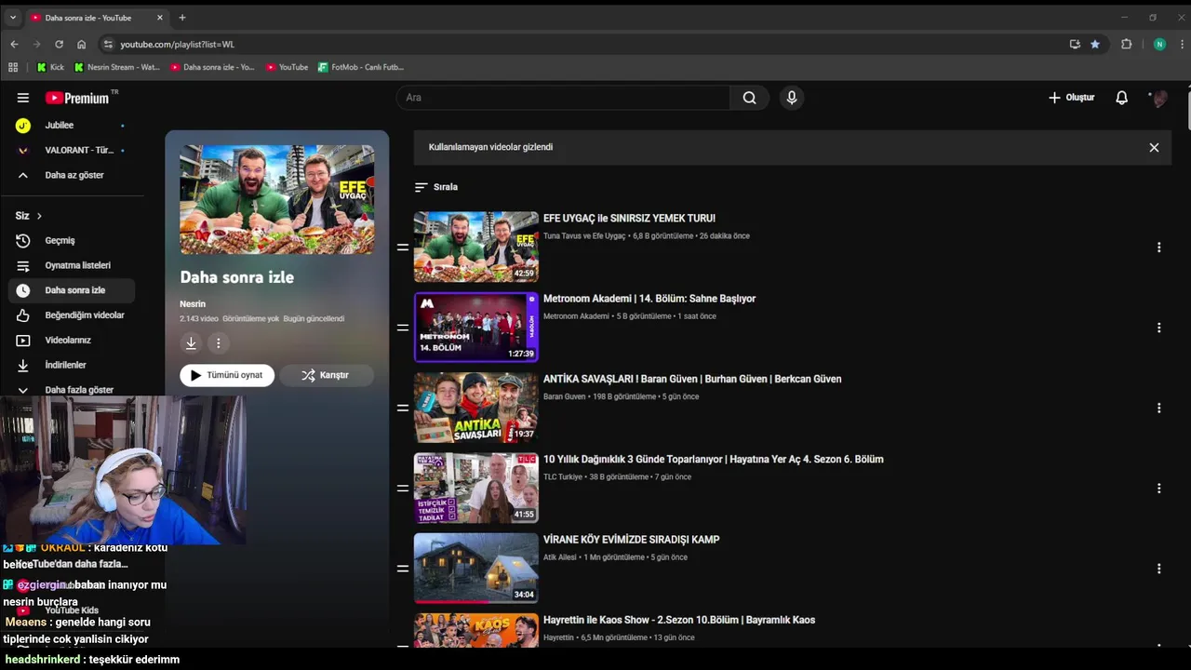Open the Jubilee channel subscription
1191x670 pixels.
(72, 126)
